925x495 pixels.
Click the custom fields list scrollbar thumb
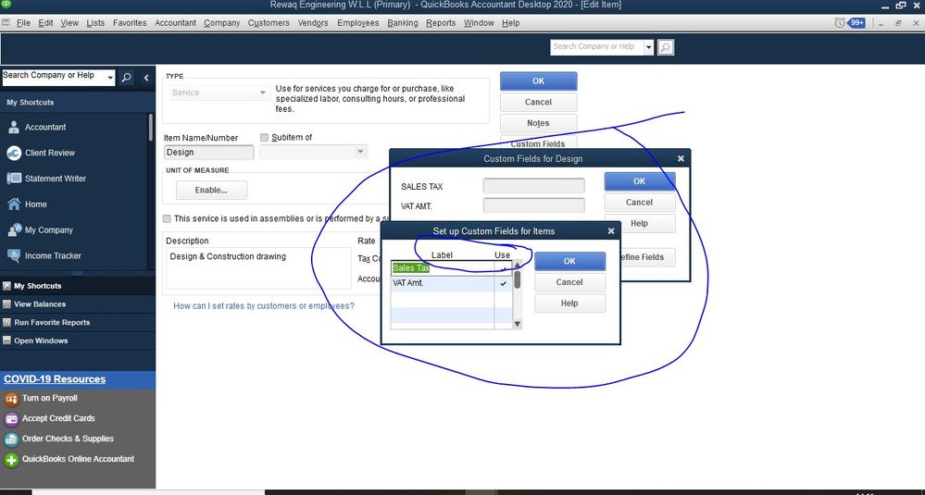point(518,279)
